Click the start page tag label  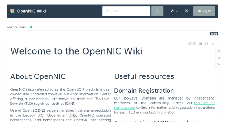pyautogui.click(x=214, y=34)
